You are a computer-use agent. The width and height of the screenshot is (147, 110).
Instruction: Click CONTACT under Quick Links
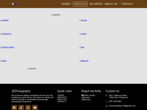62,102
